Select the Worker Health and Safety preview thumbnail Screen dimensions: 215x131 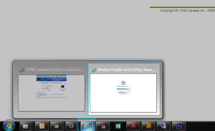click(123, 93)
